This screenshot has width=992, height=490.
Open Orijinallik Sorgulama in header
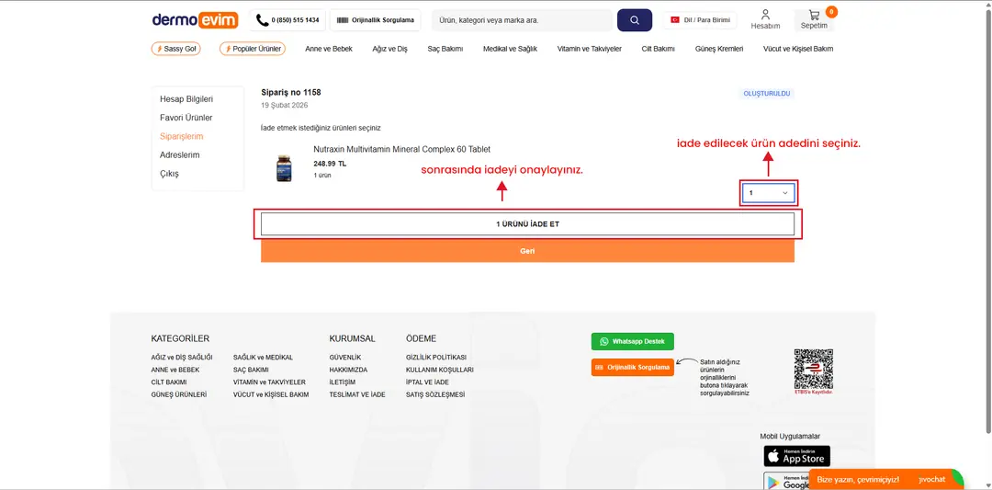376,20
